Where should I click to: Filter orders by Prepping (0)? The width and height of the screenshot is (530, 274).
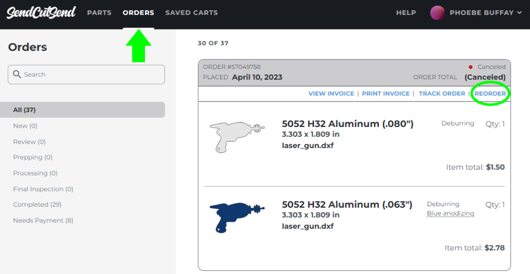pyautogui.click(x=33, y=157)
